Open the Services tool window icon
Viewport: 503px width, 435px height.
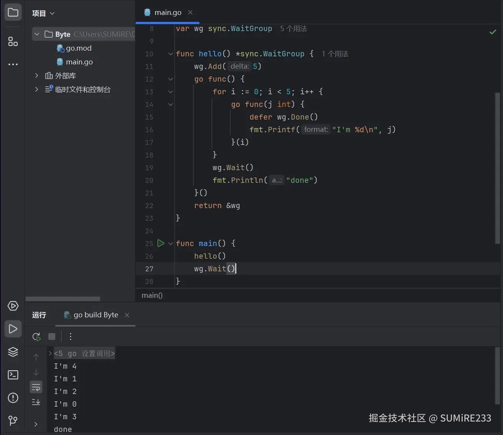click(x=13, y=306)
